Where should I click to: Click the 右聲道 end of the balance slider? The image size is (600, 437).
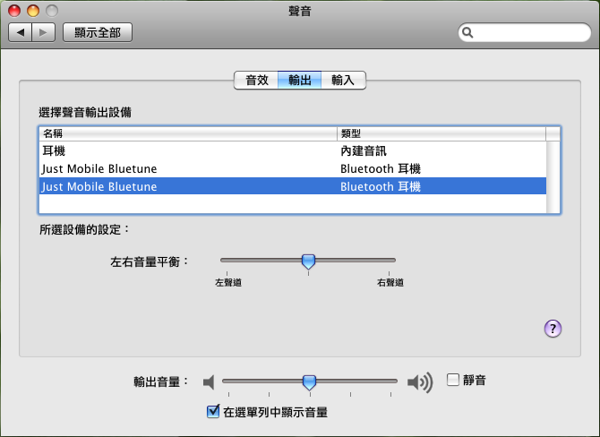pos(390,282)
